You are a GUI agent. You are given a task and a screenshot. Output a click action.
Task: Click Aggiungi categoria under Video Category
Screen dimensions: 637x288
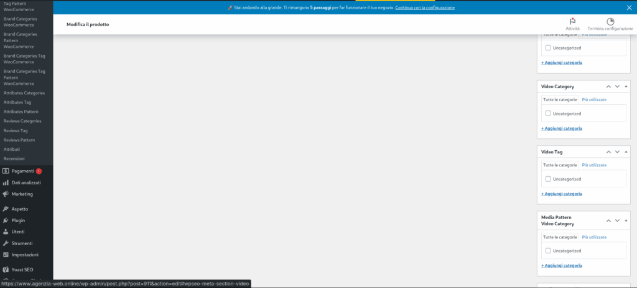tap(562, 128)
